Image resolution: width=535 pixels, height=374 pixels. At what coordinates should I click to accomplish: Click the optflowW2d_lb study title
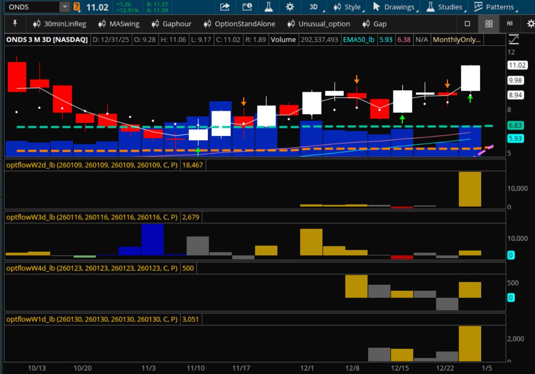coord(93,164)
